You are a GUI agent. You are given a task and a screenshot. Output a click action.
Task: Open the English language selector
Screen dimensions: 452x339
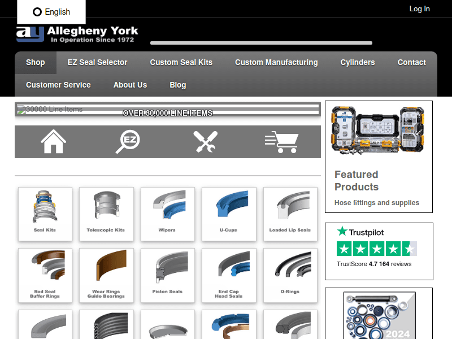click(51, 12)
